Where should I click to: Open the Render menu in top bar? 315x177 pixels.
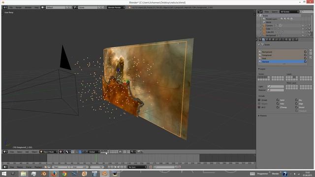coord(19,7)
